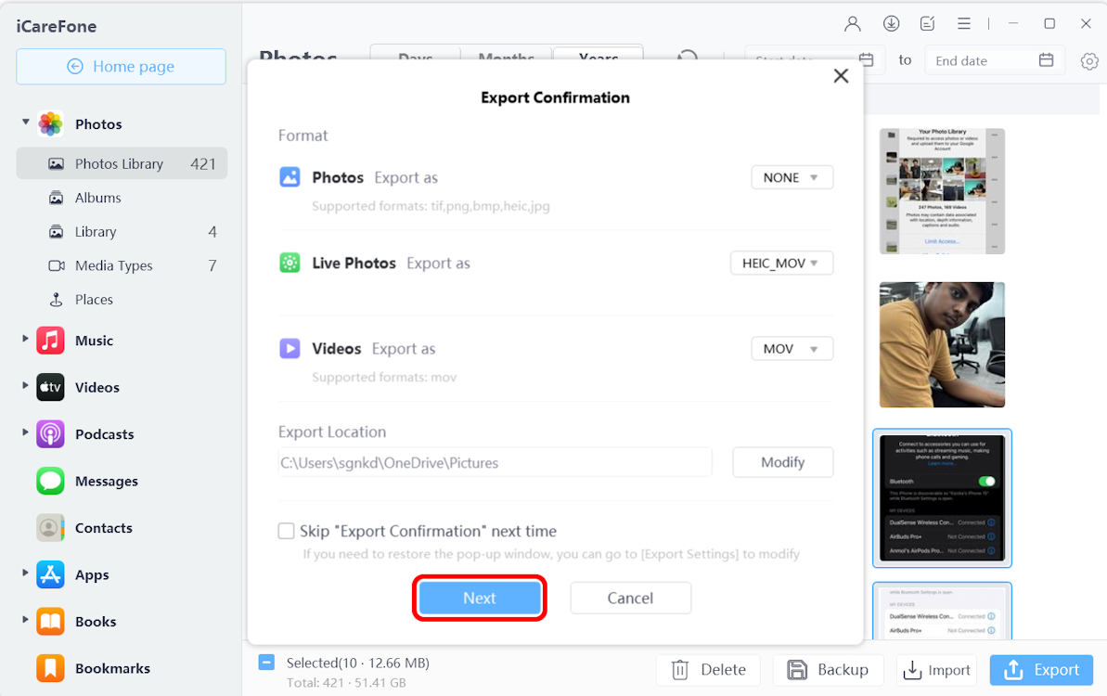Click the Videos icon in the sidebar

point(48,387)
